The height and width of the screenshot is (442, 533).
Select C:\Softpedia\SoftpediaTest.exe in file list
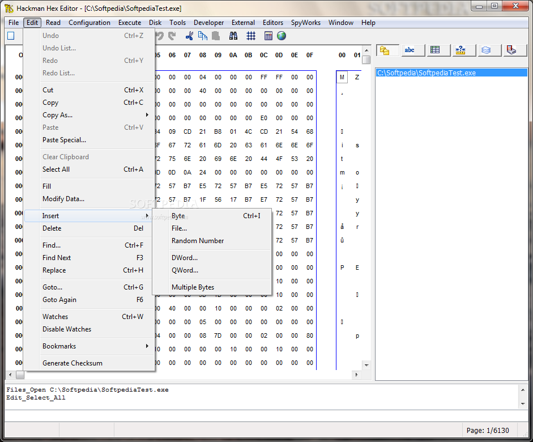click(x=451, y=73)
